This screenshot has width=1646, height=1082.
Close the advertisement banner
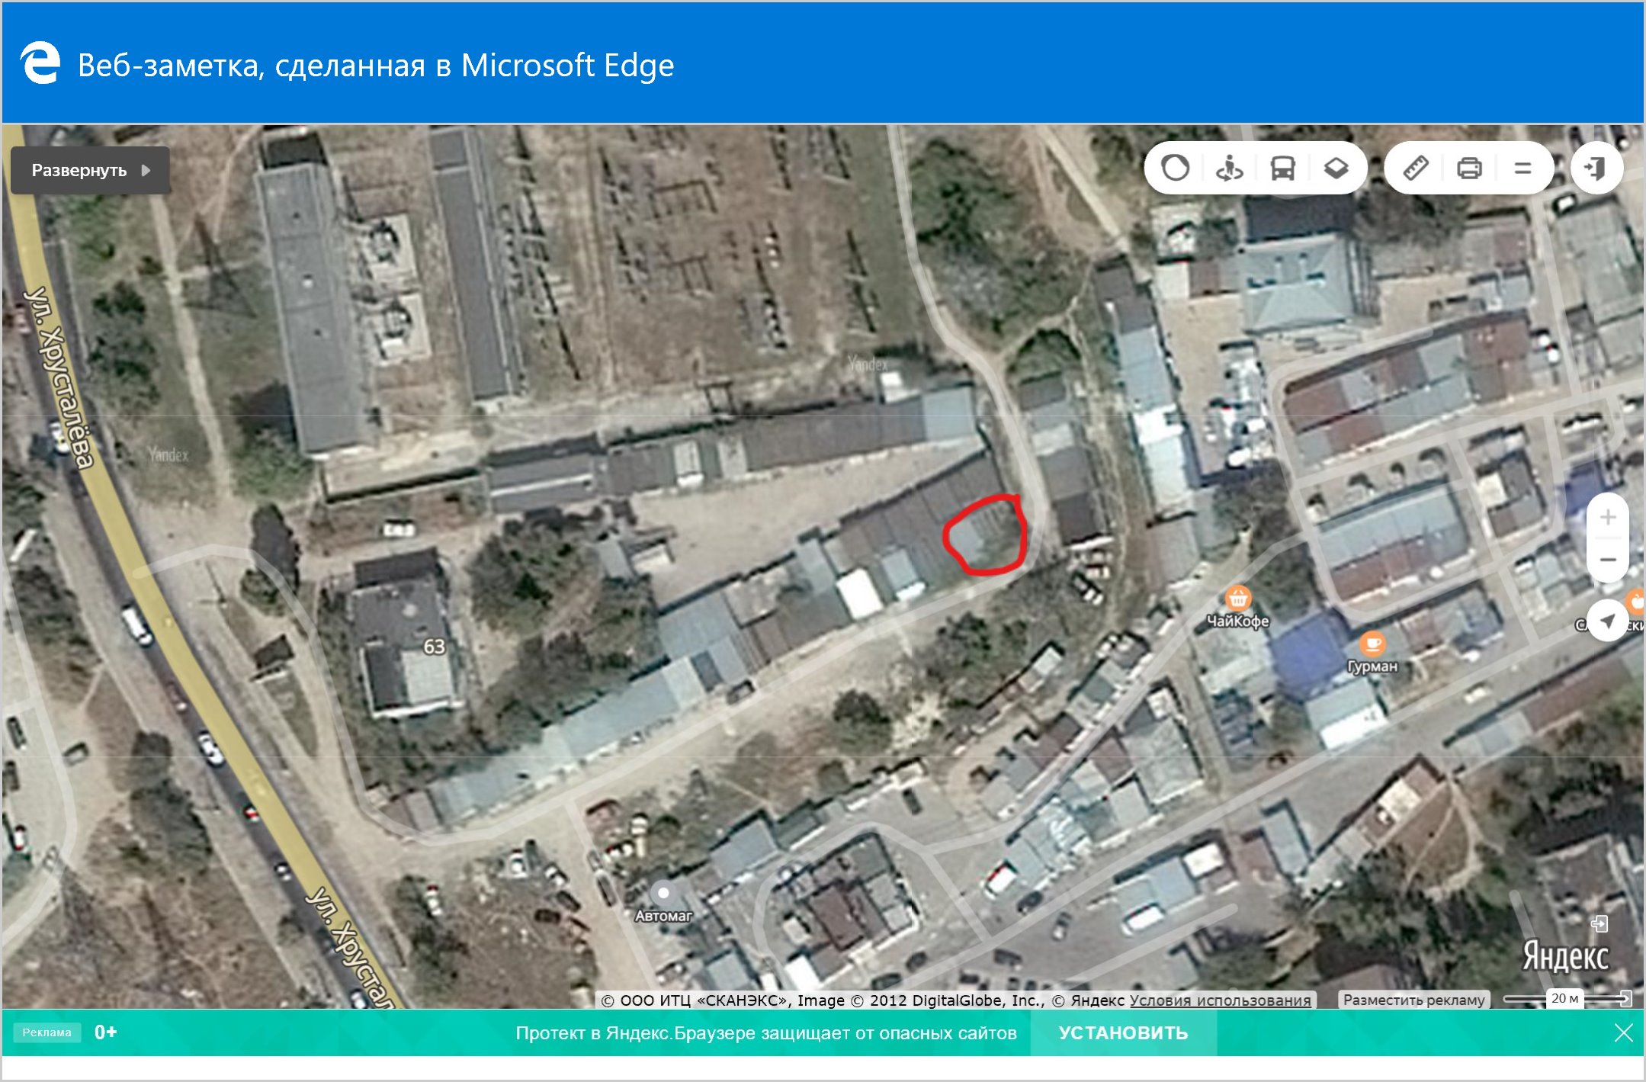click(x=1623, y=1033)
